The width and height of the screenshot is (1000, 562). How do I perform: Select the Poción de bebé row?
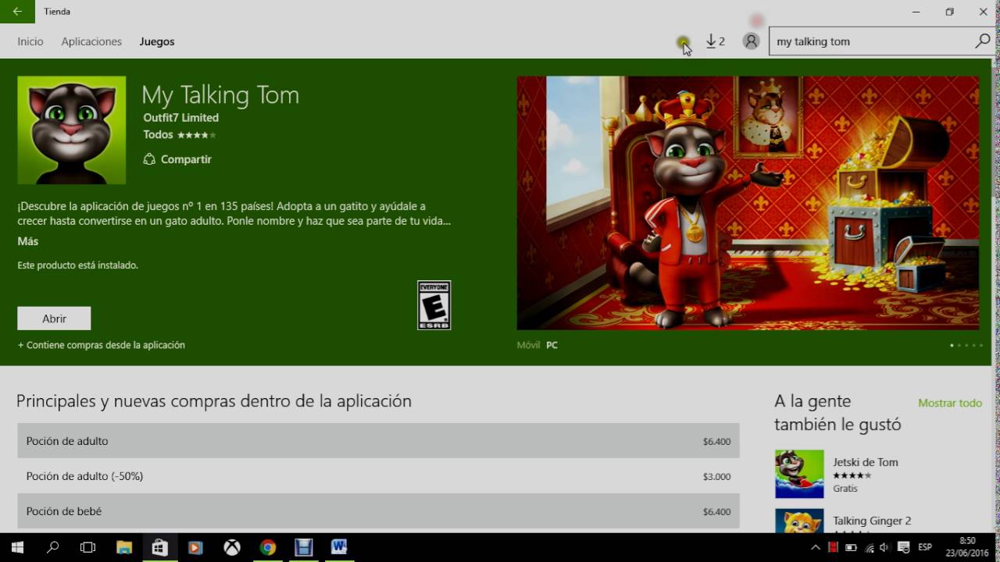coord(378,511)
